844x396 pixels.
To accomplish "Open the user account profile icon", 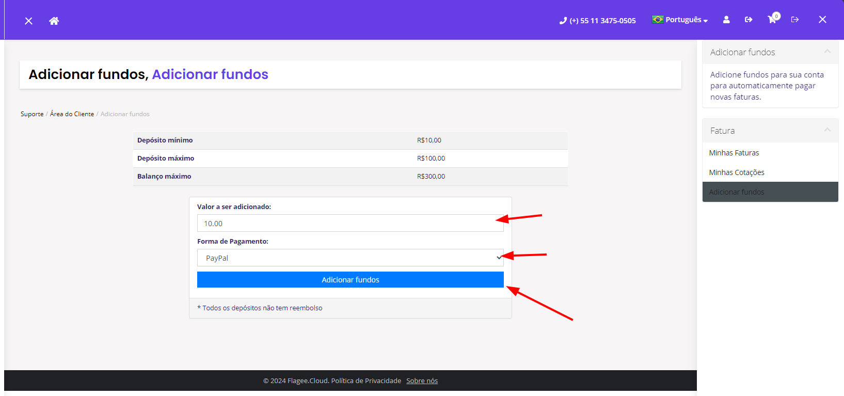I will point(726,20).
